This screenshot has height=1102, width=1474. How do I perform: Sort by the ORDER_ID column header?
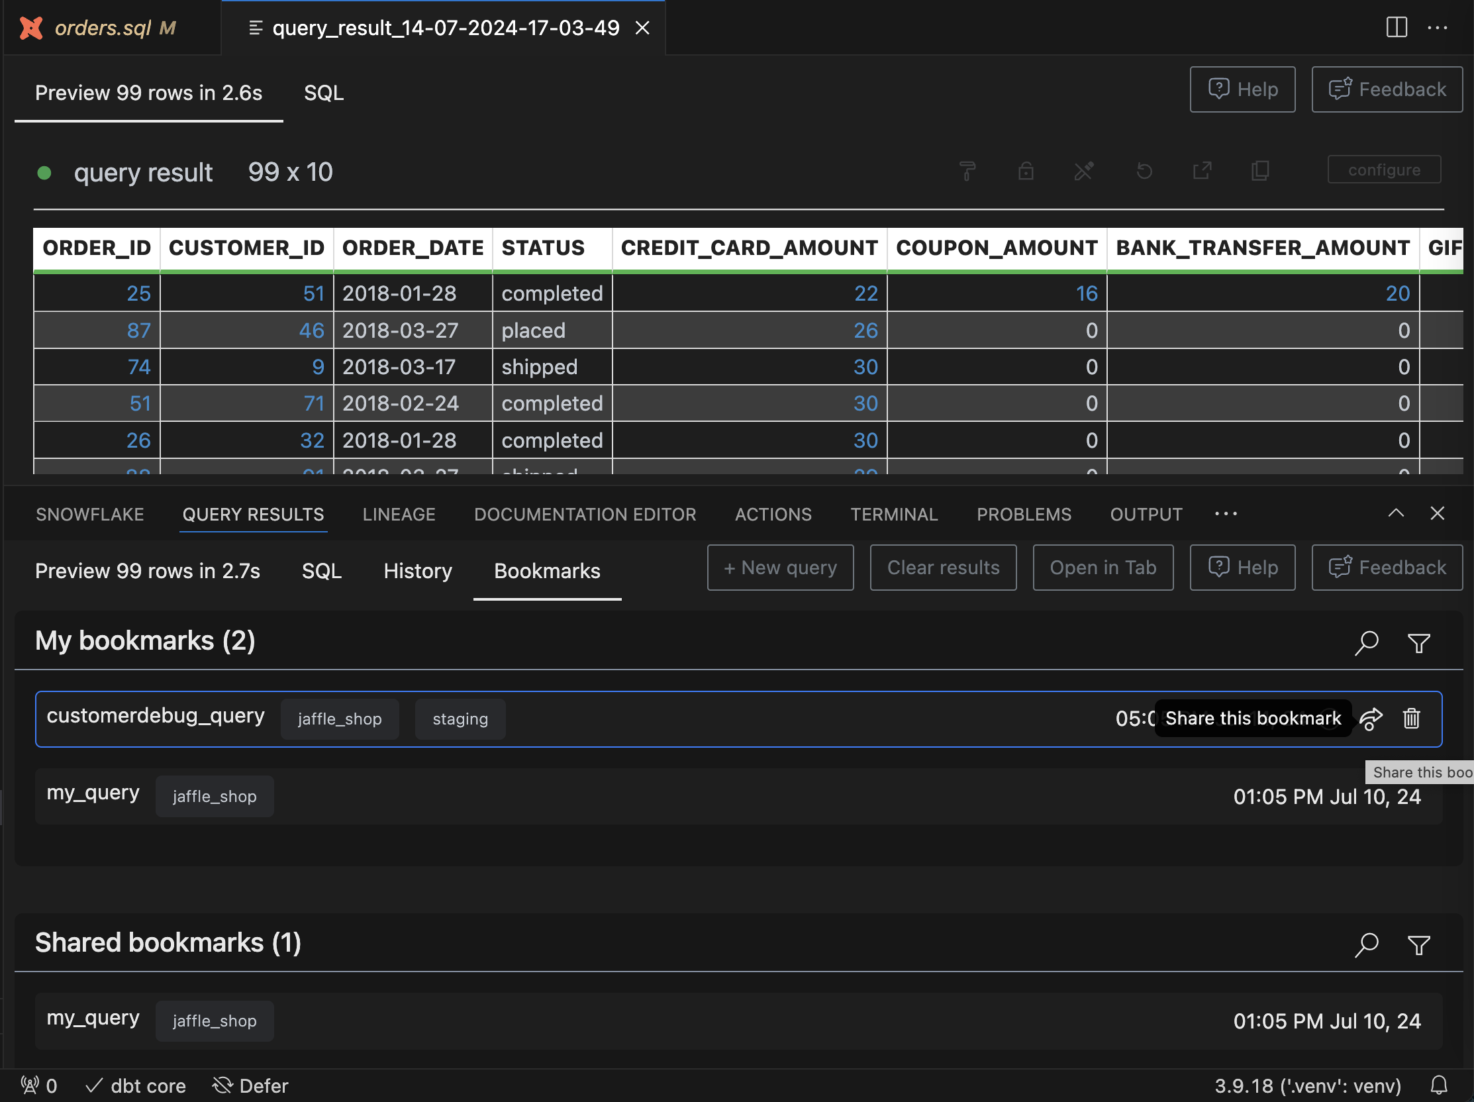(x=97, y=248)
